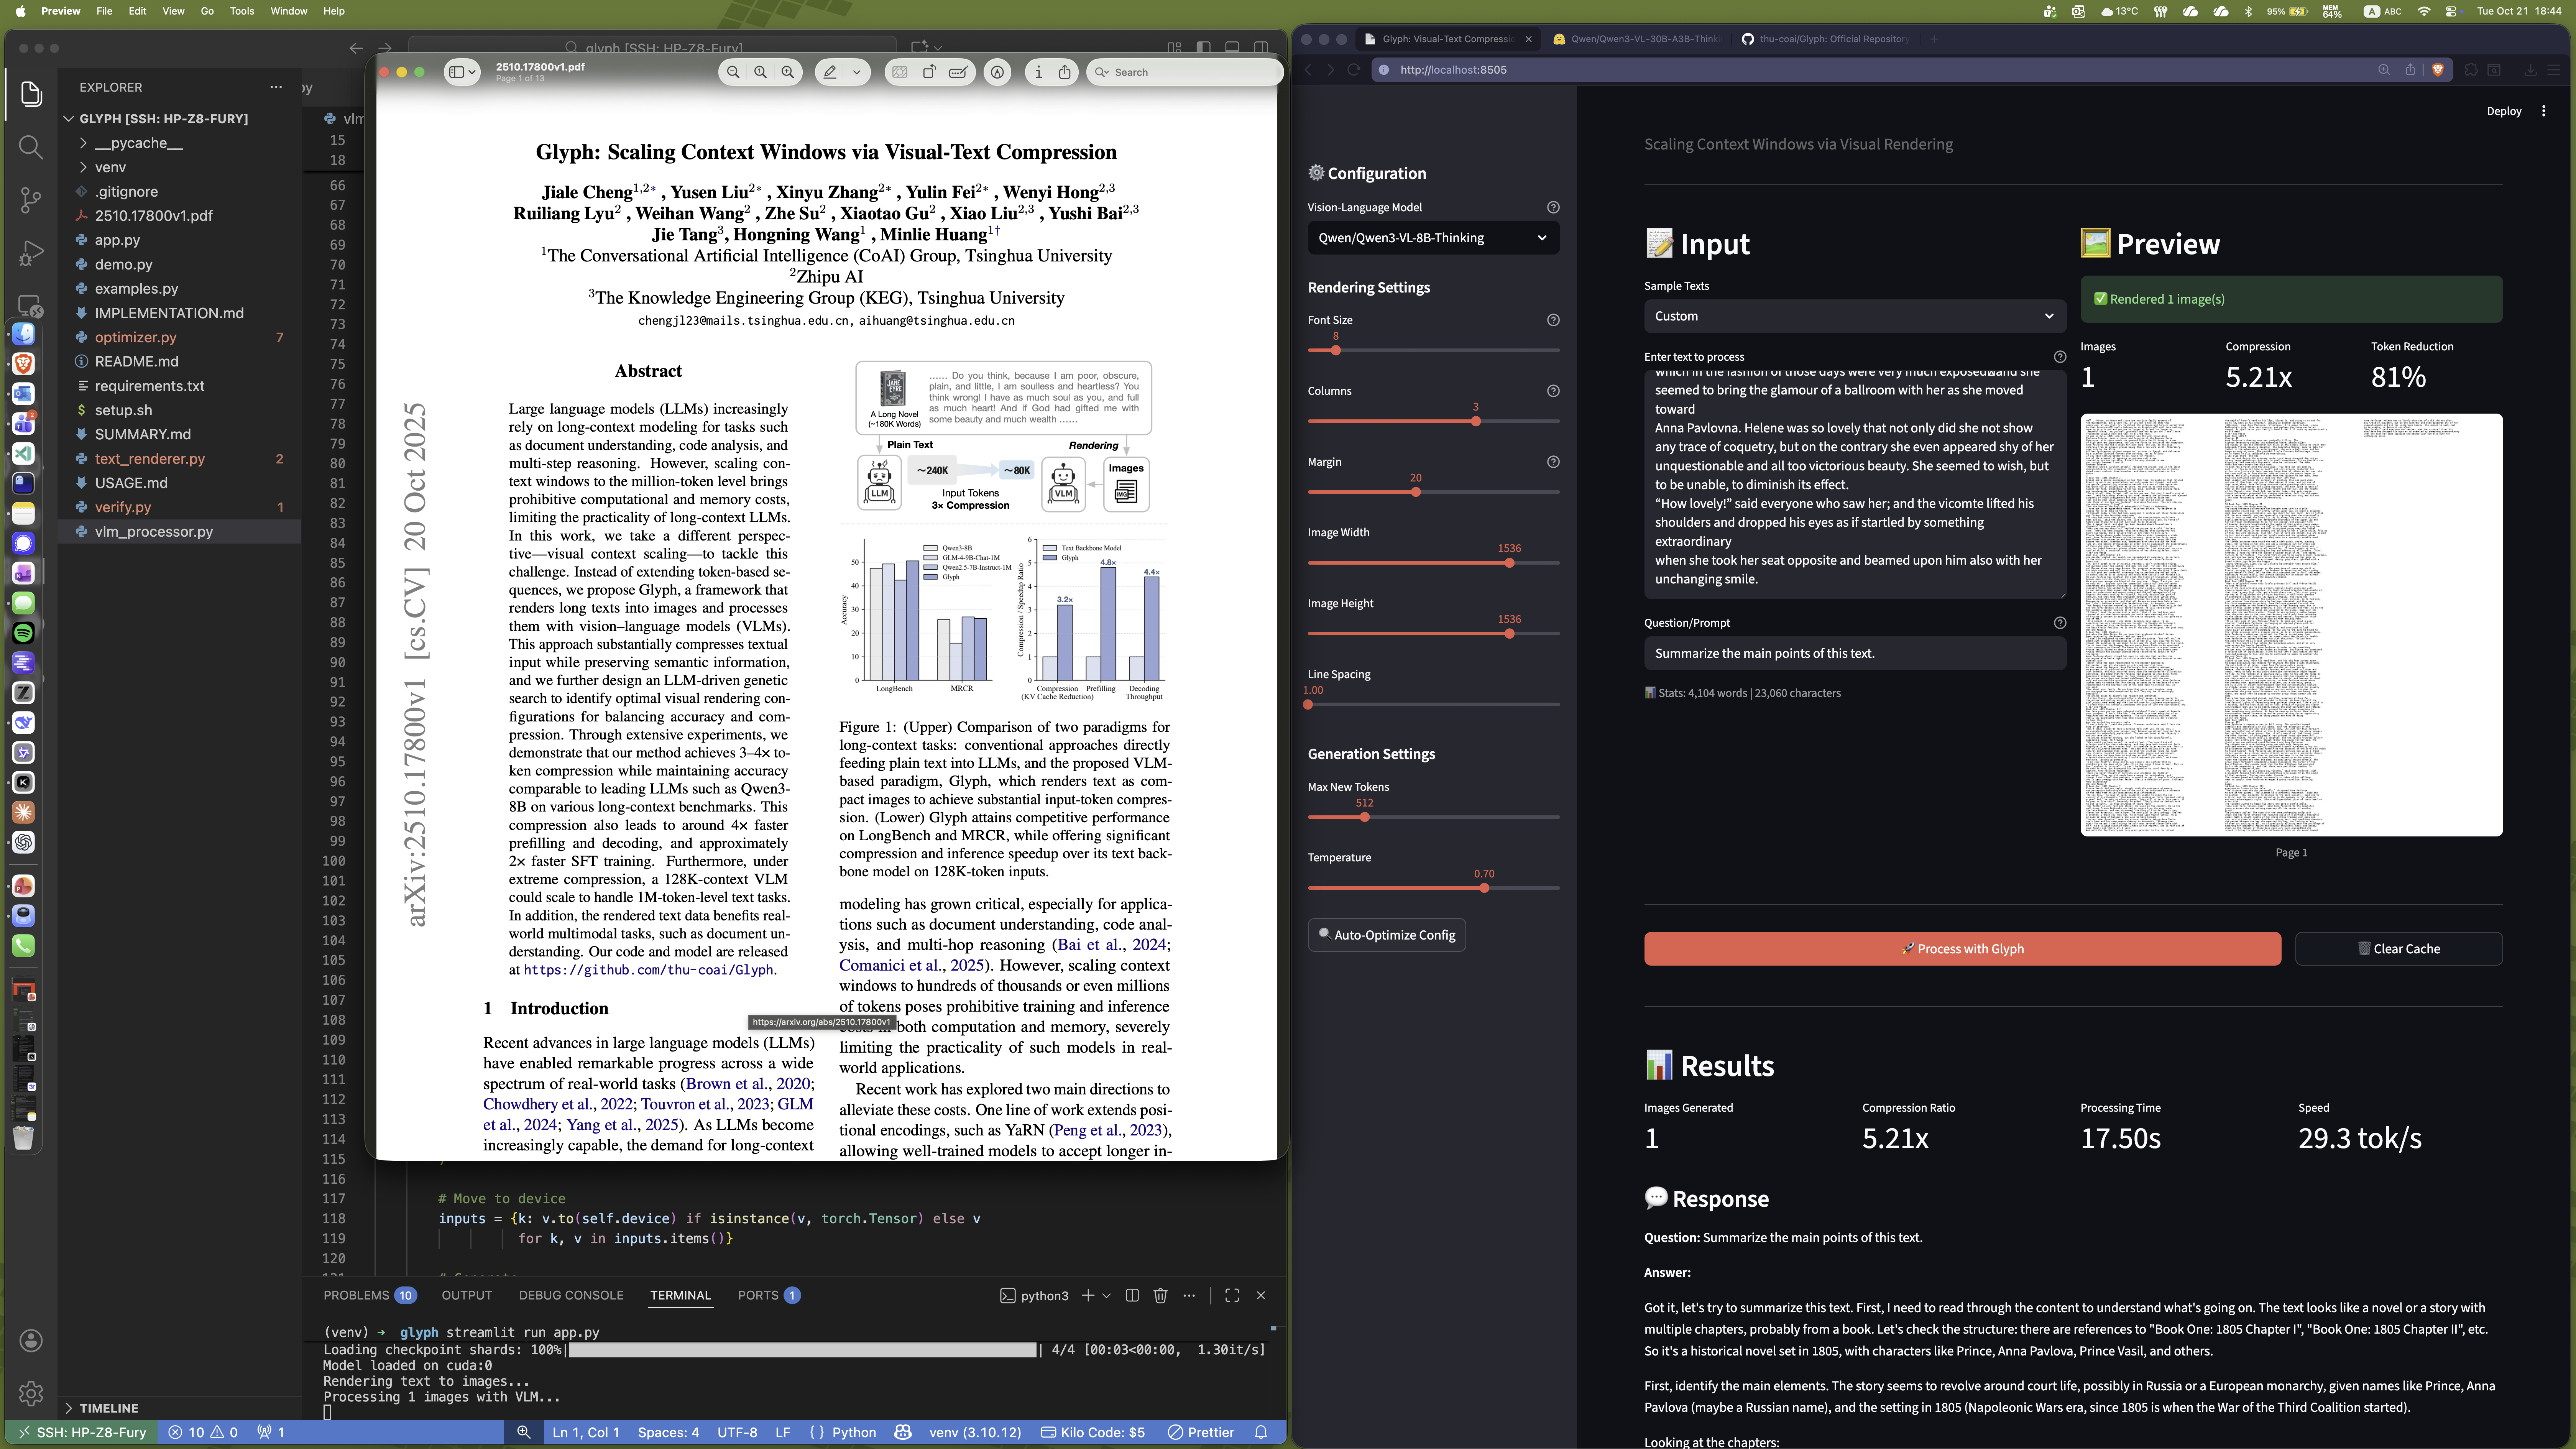Click the Temperature slider handle

1484,888
